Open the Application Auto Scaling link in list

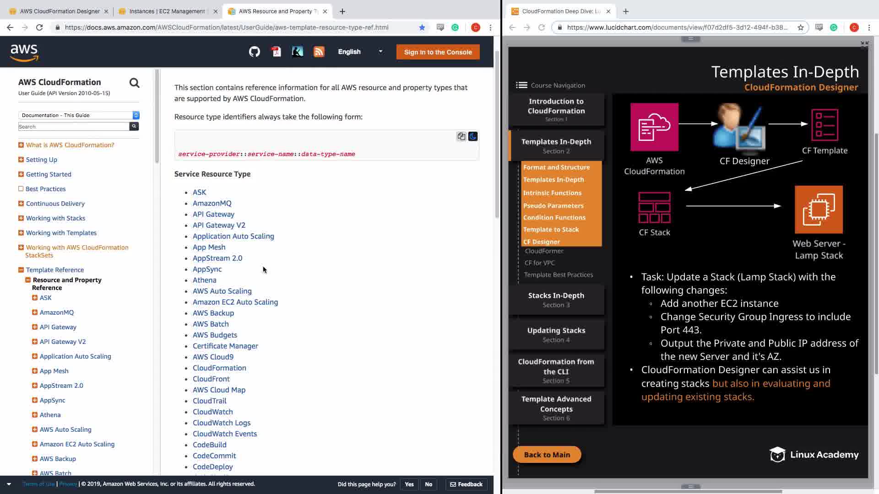(233, 236)
